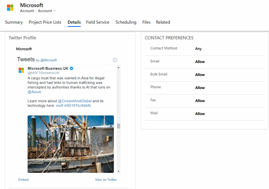This screenshot has height=189, width=269.
Task: Follow the msft.it/6016TkJ4k#AI link
Action: [x=73, y=105]
